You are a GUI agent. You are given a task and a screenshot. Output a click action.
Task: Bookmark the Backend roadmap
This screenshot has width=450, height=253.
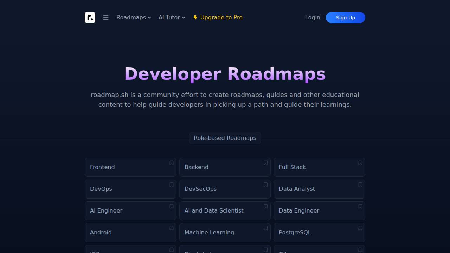[265, 163]
